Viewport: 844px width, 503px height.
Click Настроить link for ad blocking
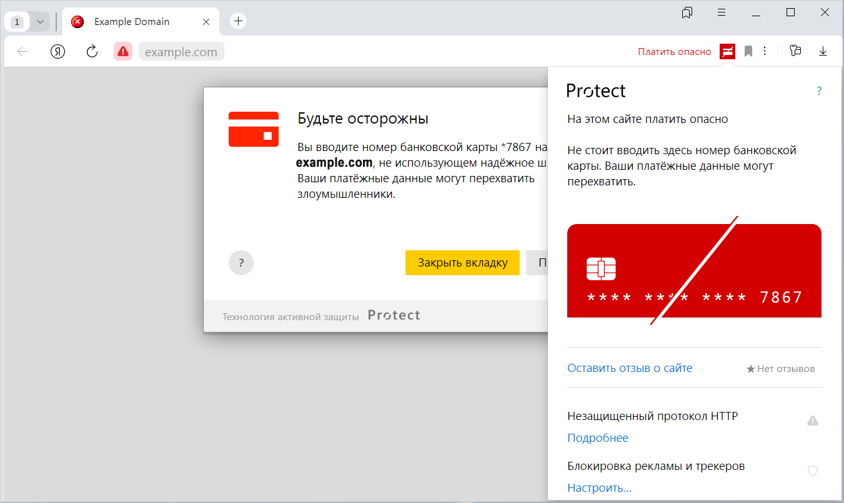(x=599, y=488)
